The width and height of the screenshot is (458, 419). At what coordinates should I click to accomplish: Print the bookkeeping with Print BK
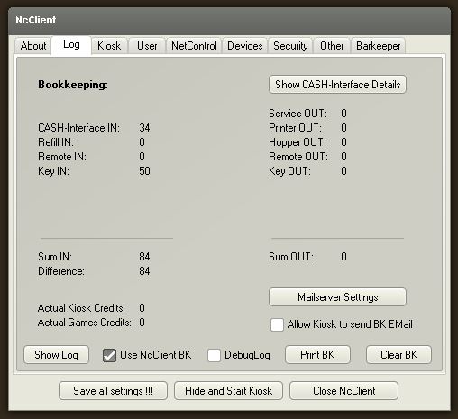pos(317,355)
